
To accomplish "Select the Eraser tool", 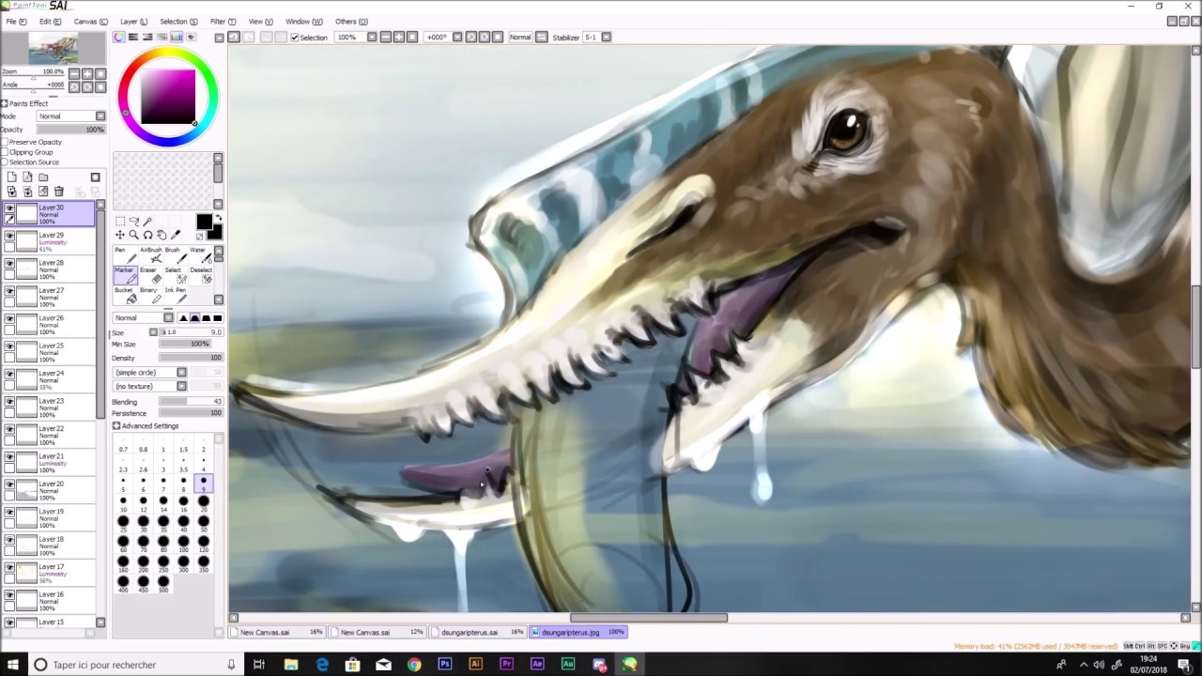I will click(x=150, y=275).
